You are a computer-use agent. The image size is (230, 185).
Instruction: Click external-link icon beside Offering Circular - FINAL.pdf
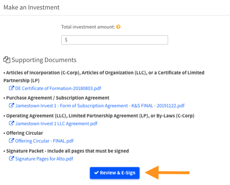pos(11,140)
